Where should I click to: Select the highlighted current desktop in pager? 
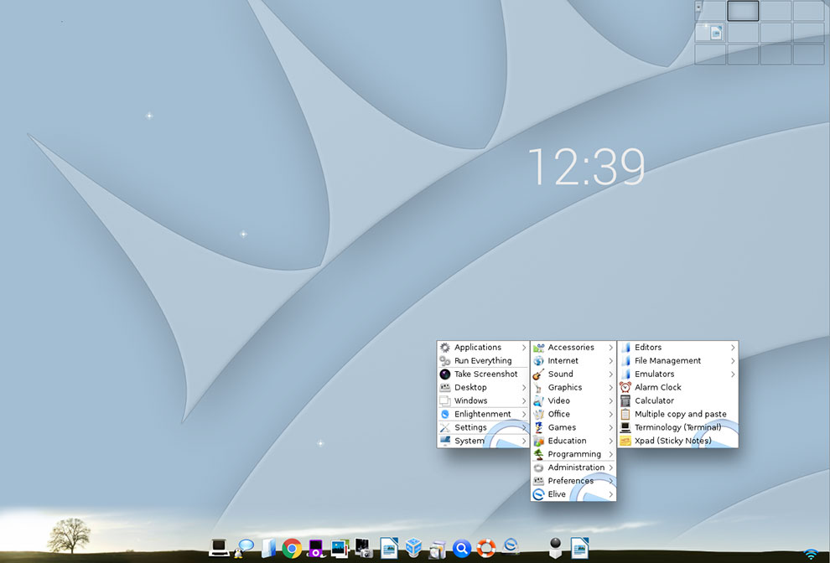(x=743, y=11)
